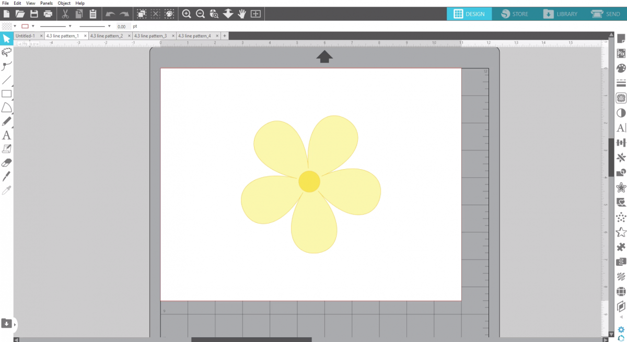Open preferences with the gear icon
Image resolution: width=627 pixels, height=342 pixels.
tap(621, 329)
